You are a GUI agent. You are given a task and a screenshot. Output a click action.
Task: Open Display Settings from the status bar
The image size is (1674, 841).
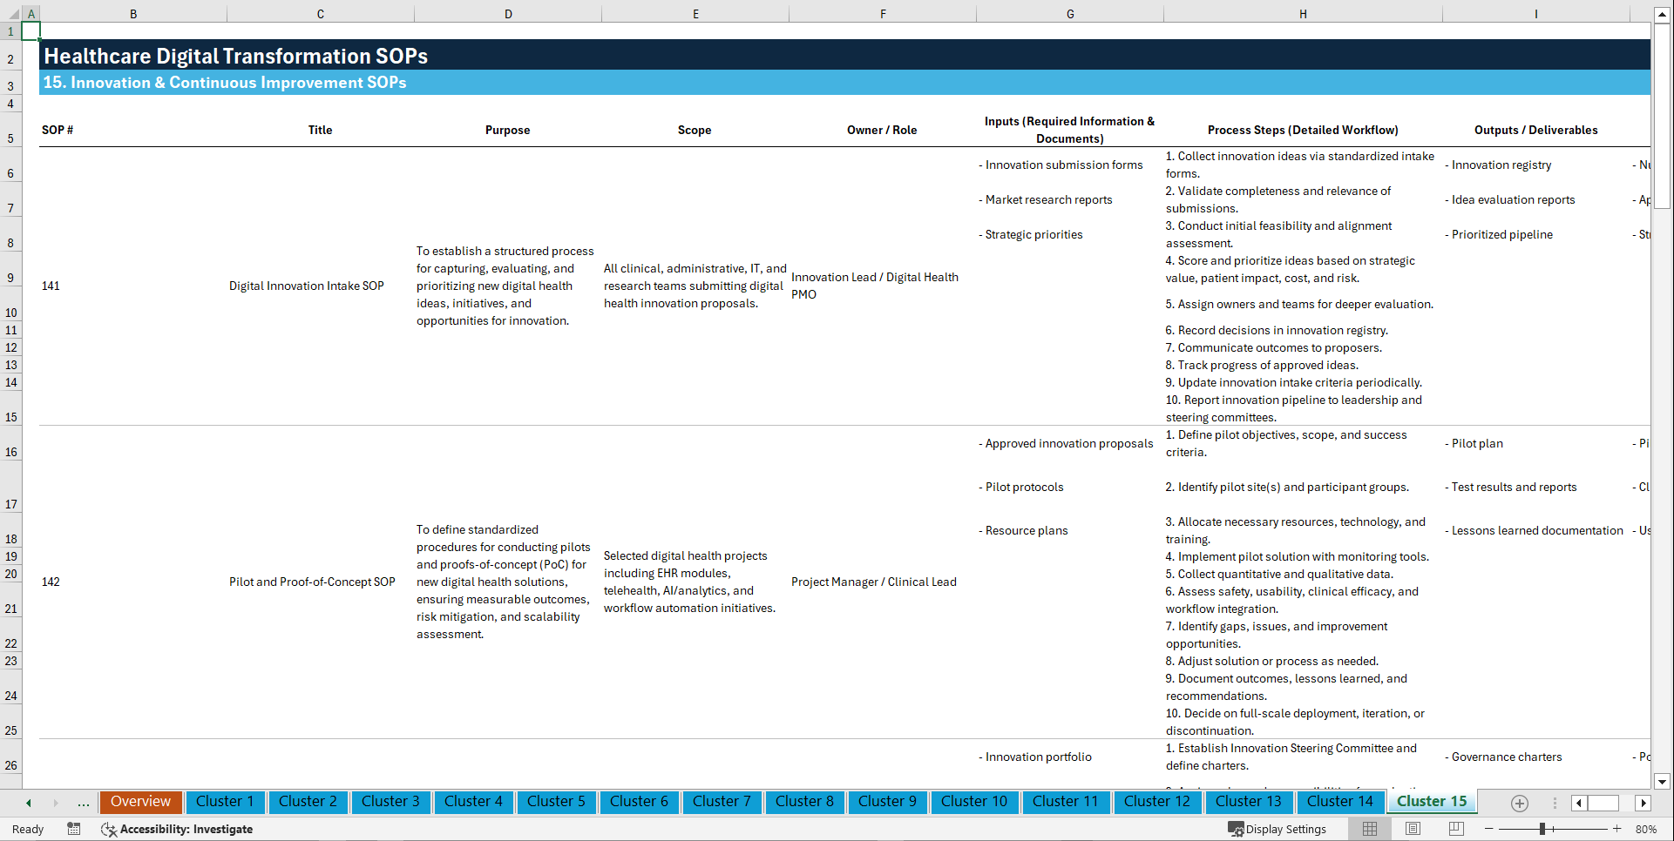(x=1278, y=829)
